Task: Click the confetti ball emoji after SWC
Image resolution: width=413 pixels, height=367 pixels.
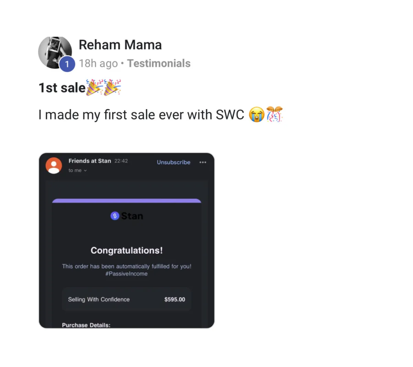Action: point(274,115)
